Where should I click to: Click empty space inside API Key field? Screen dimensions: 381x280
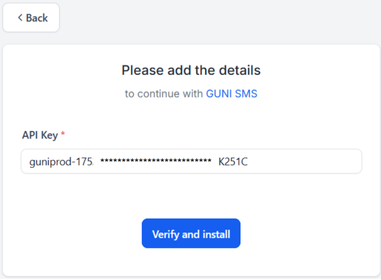[304, 161]
